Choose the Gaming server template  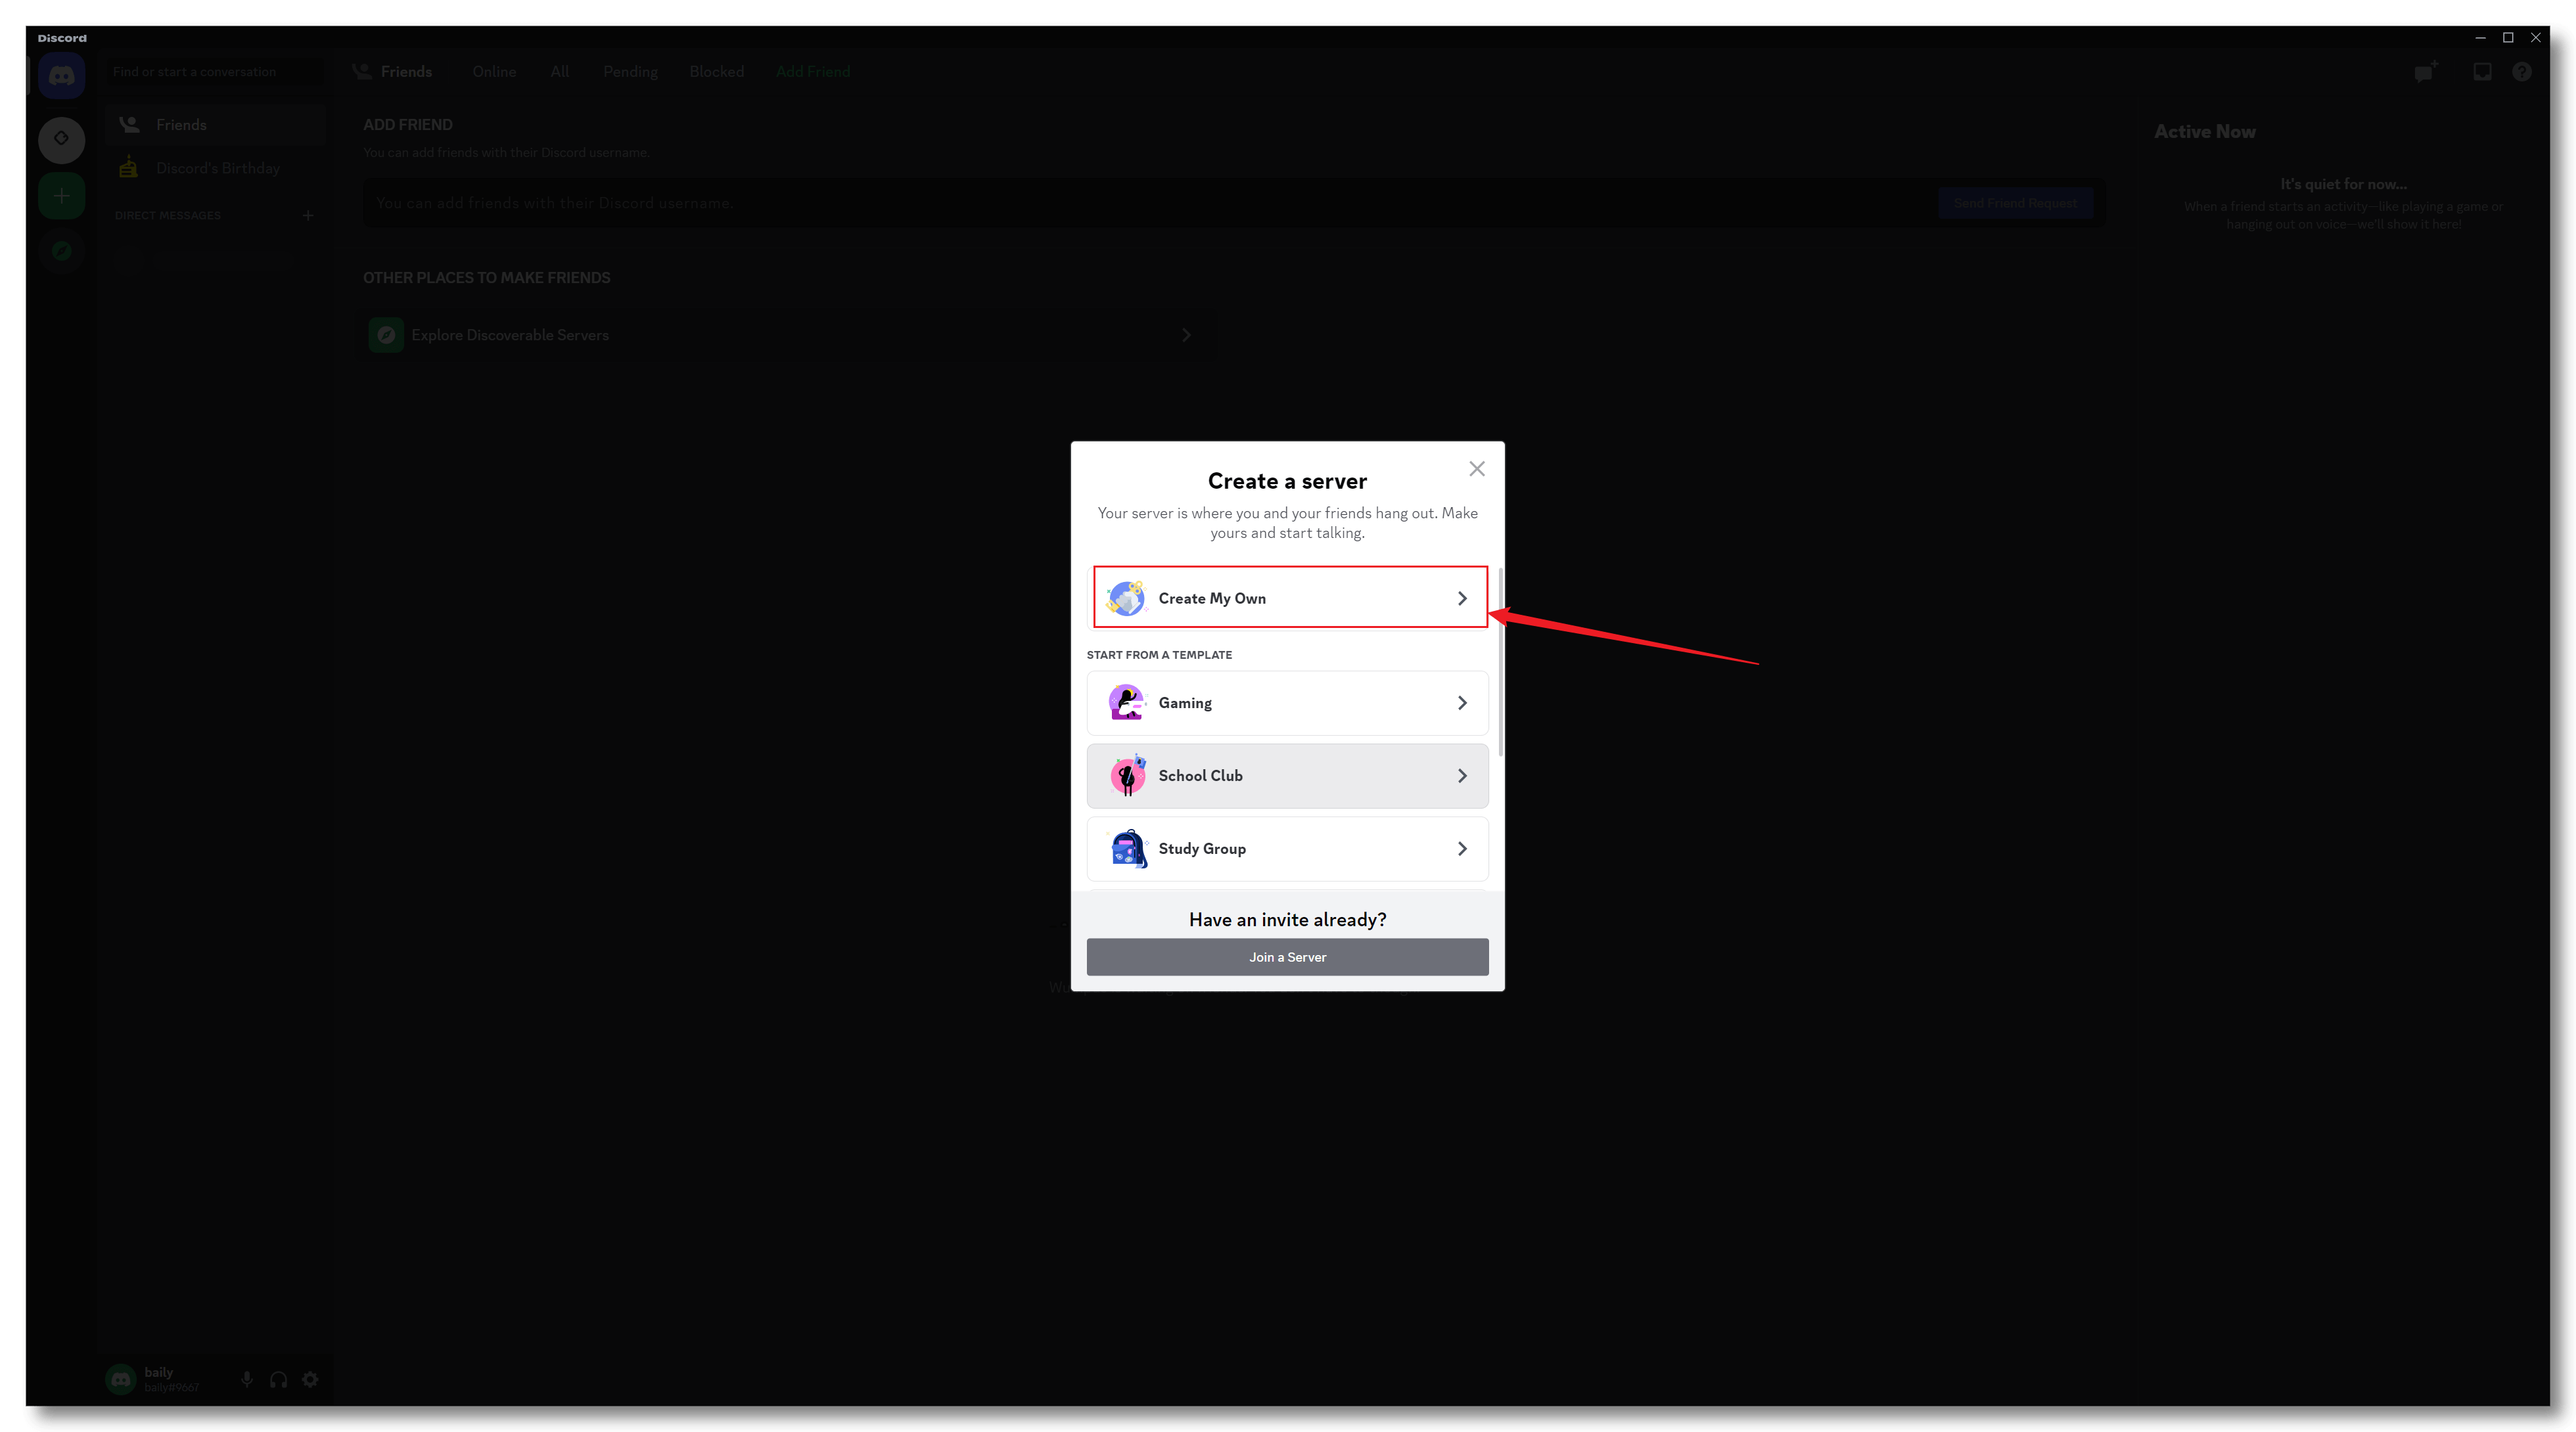pyautogui.click(x=1288, y=702)
